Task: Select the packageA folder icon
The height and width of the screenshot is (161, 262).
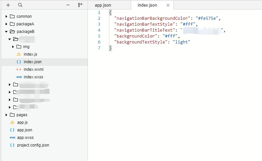Action: pos(12,24)
